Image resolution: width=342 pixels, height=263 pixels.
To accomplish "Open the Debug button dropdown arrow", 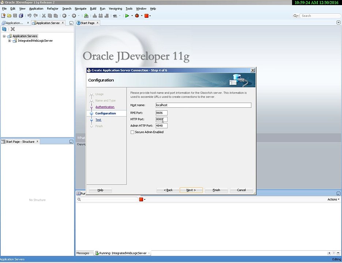I will 142,16.
